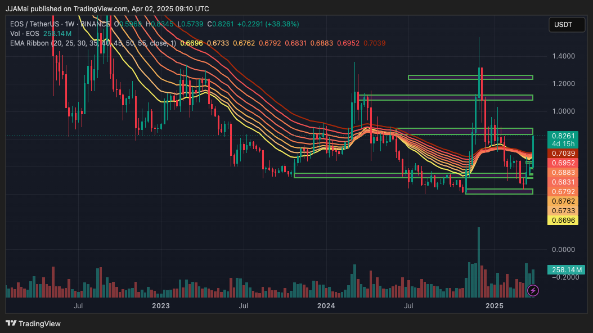Select the EMA Ribbon indicator legend

(93, 43)
